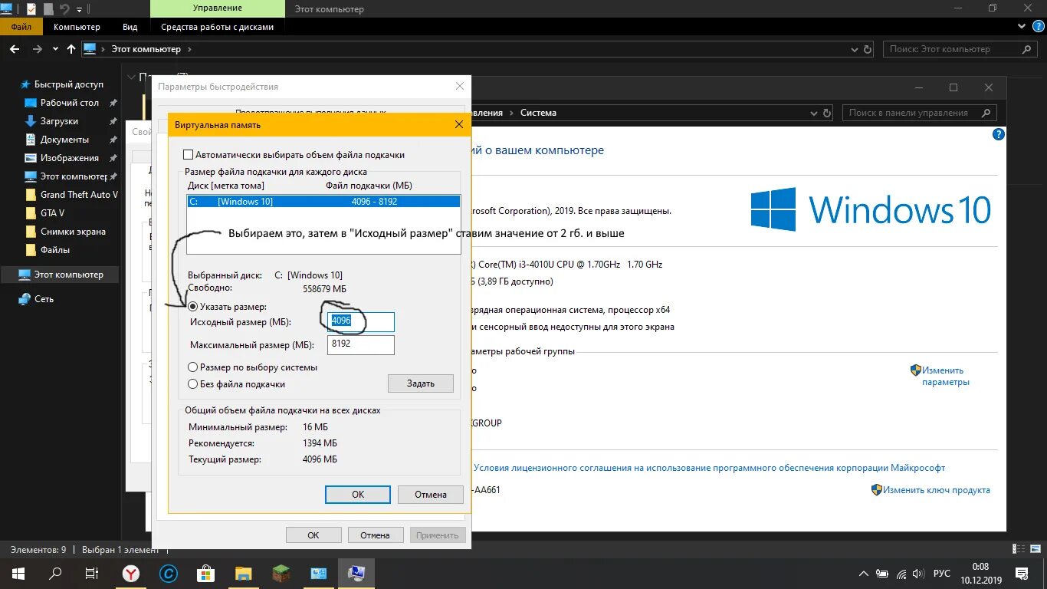Open Средства работы с дисками tab
This screenshot has width=1047, height=589.
click(217, 27)
